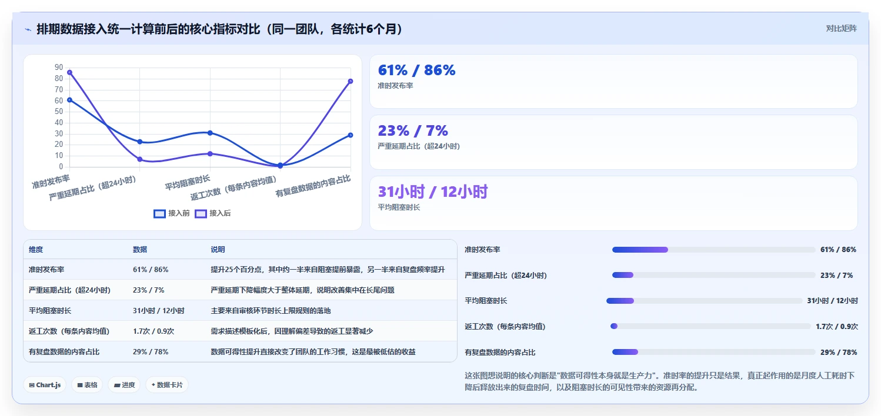Toggle the 接入前 legend swatch
Image resolution: width=881 pixels, height=416 pixels.
point(159,213)
